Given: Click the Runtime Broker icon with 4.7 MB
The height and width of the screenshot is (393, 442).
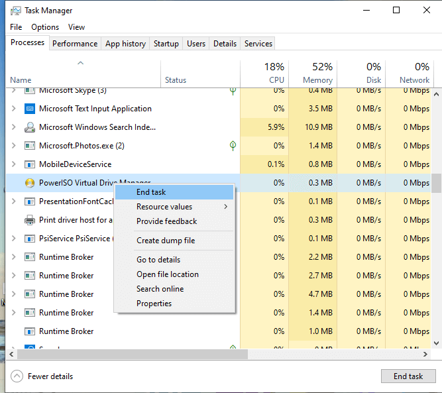Looking at the screenshot, I should click(x=30, y=294).
